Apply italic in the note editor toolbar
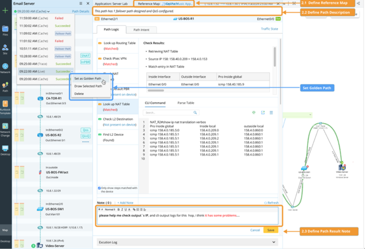Viewport: 365px width, 249px height. click(122, 209)
